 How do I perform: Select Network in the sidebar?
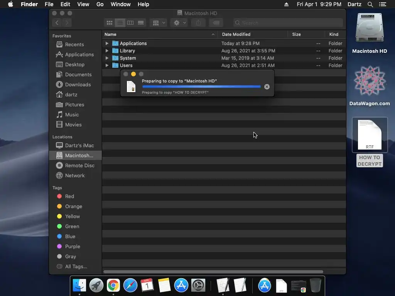(75, 175)
